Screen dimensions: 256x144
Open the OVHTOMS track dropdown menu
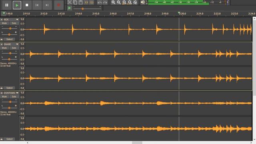pyautogui.click(x=17, y=93)
